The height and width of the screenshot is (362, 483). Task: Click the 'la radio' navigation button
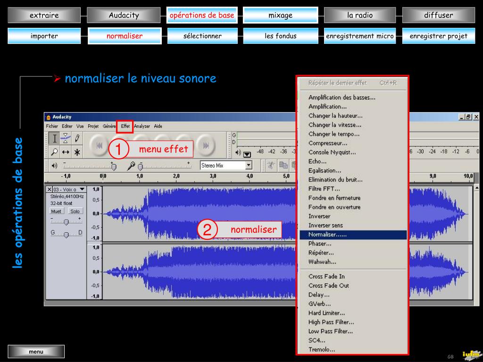360,15
